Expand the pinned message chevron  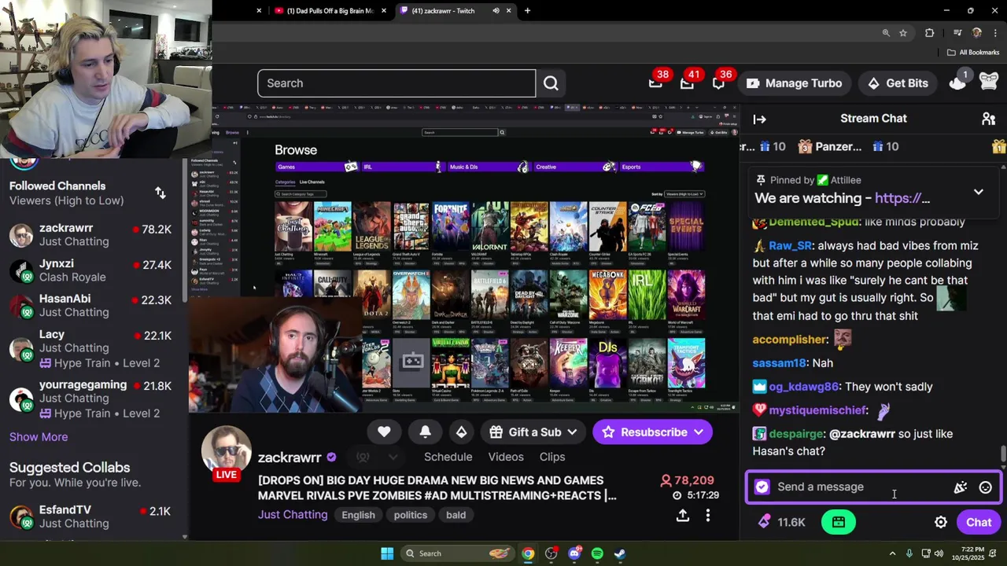978,192
